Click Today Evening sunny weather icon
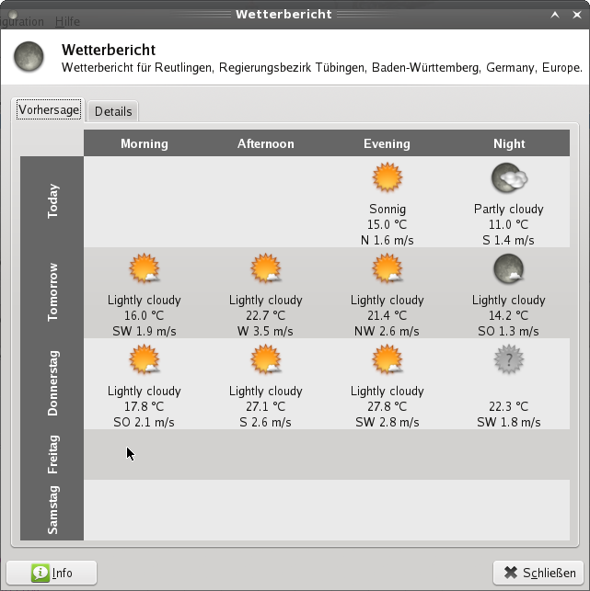The image size is (590, 591). [x=387, y=177]
